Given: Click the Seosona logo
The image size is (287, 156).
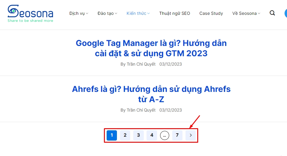Looking at the screenshot, I should coord(31,13).
